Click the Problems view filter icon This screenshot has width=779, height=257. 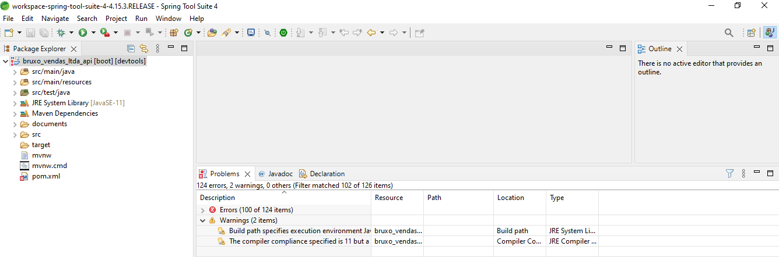[x=729, y=173]
